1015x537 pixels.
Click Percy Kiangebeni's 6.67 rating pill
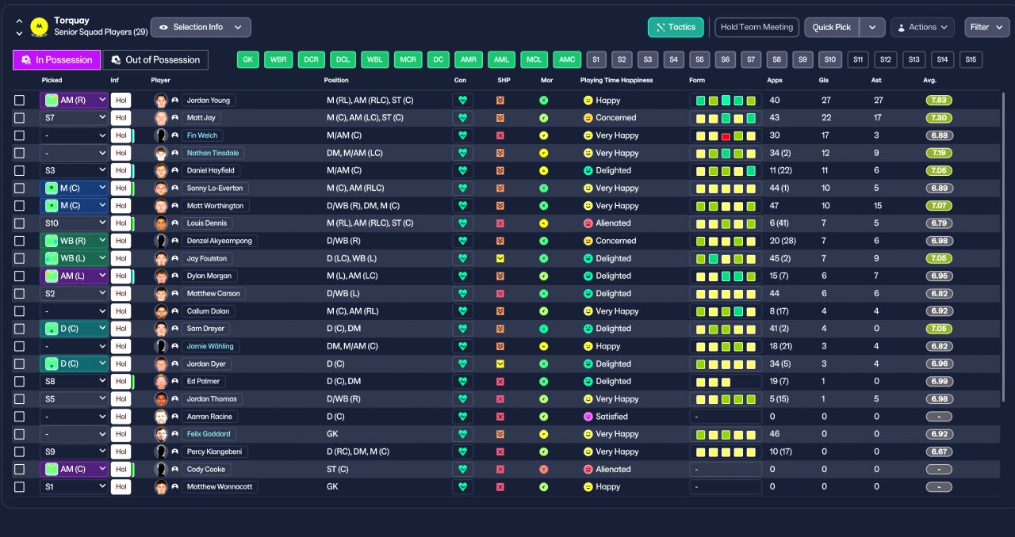click(x=939, y=451)
